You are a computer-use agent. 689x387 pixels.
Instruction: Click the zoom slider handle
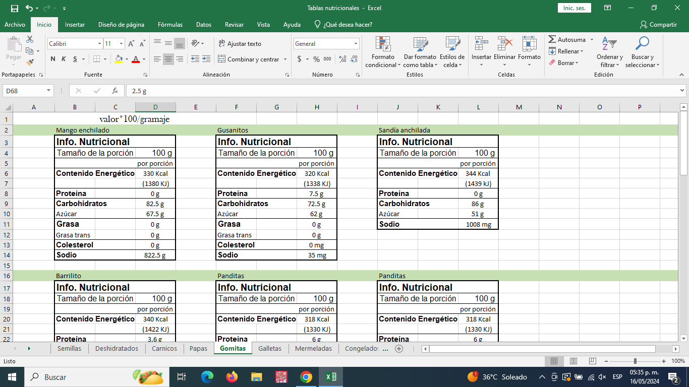pos(635,361)
